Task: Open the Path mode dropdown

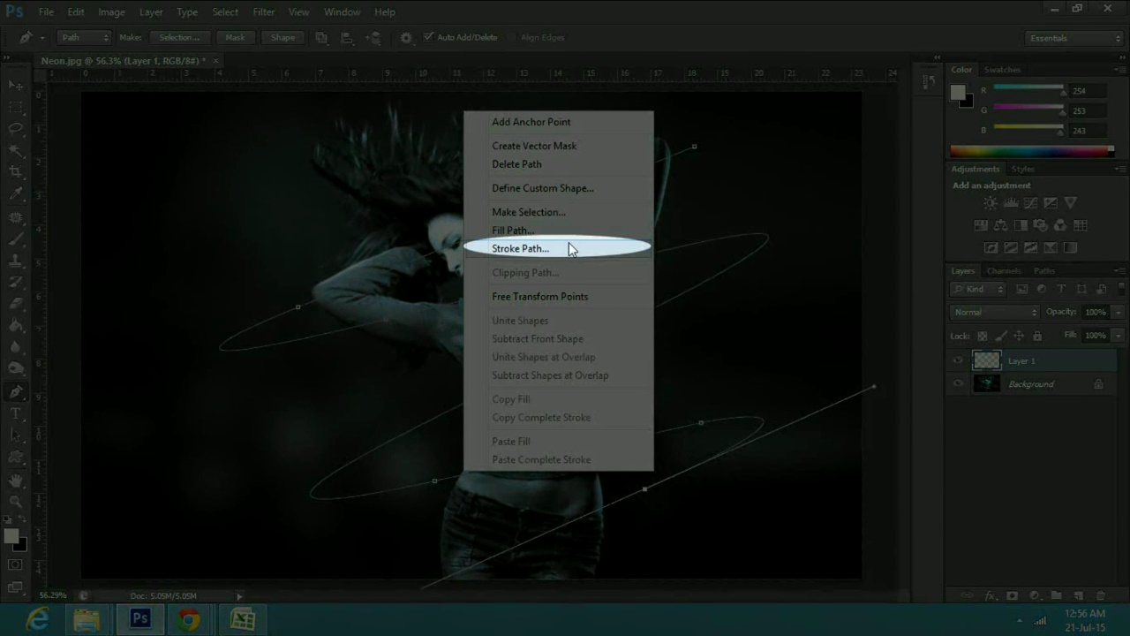Action: point(84,38)
